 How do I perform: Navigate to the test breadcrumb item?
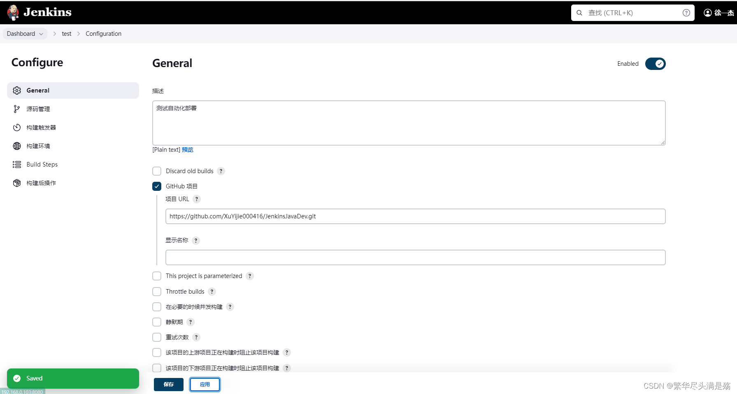coord(66,33)
